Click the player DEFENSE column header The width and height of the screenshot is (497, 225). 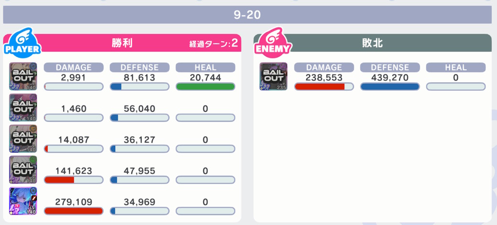pyautogui.click(x=140, y=67)
